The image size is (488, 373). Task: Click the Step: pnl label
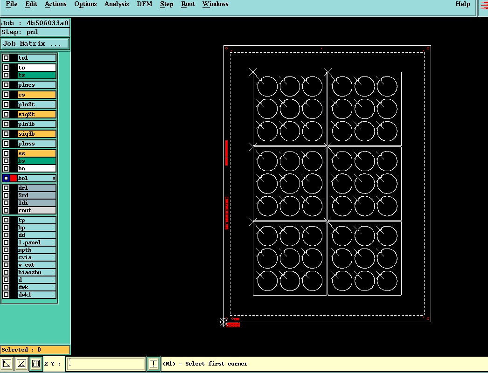coord(35,32)
